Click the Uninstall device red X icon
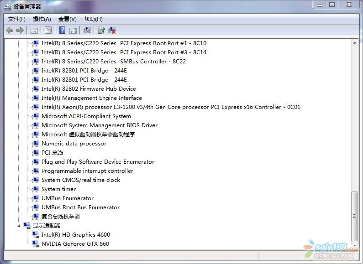 112,30
